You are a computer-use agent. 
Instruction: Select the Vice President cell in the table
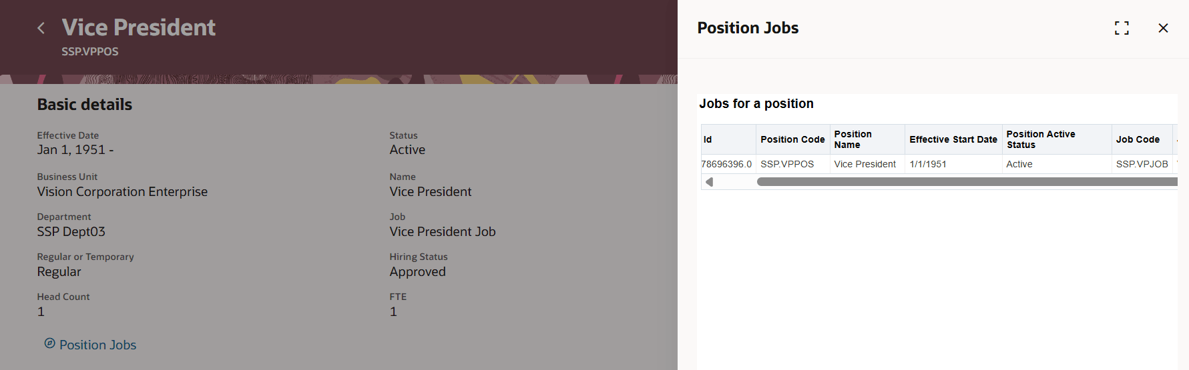point(865,164)
